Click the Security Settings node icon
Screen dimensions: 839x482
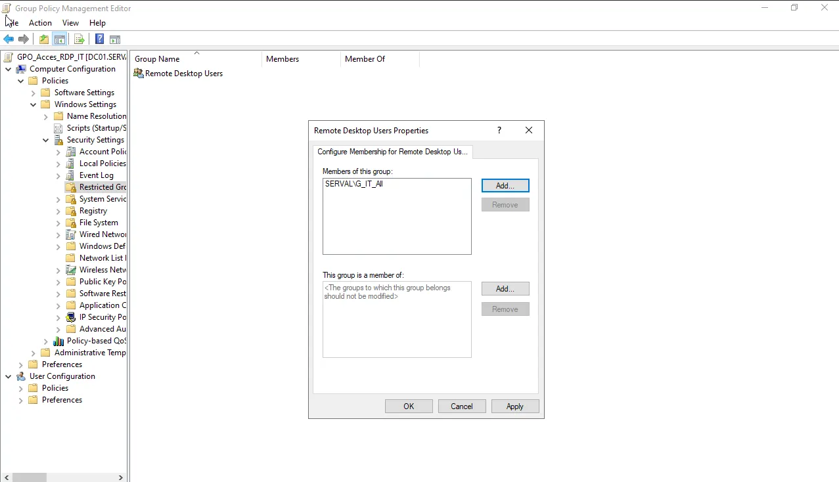pos(59,140)
